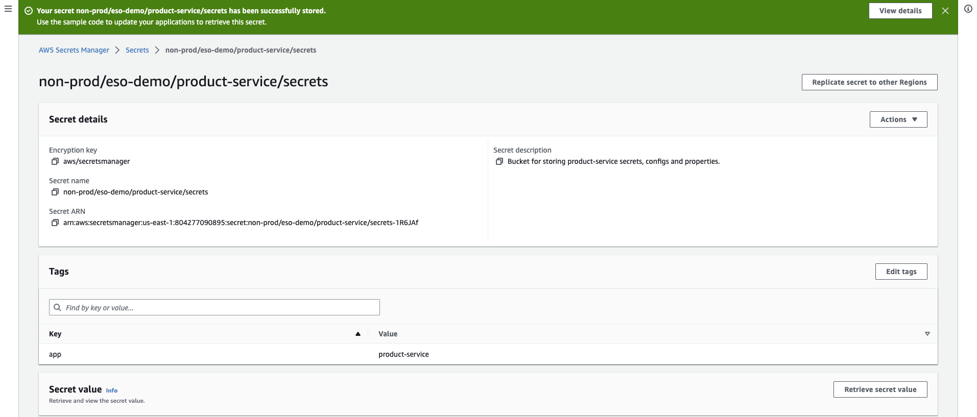Copy the encryption key value
The height and width of the screenshot is (417, 977).
click(55, 161)
